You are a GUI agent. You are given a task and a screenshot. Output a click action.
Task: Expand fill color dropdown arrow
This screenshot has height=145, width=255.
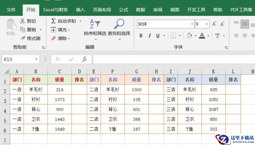pyautogui.click(x=195, y=36)
